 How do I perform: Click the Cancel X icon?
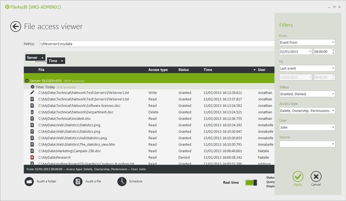[x=316, y=176]
